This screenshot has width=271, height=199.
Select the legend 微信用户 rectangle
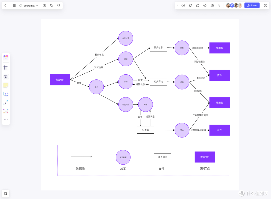(205, 157)
